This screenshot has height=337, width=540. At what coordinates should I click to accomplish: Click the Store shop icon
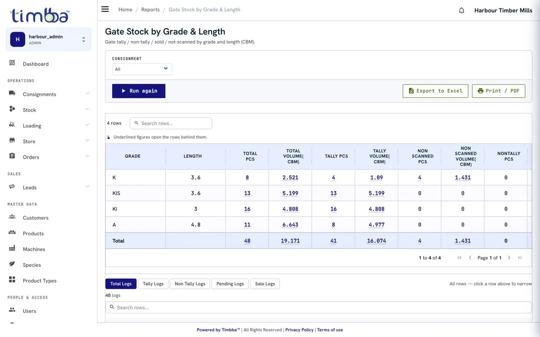[12, 140]
